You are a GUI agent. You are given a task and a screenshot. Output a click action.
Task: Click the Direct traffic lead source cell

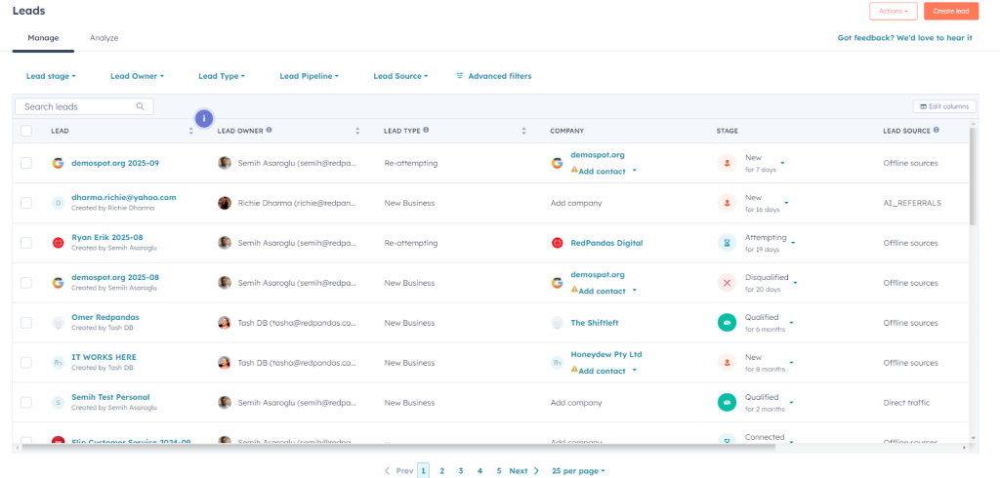click(x=906, y=403)
